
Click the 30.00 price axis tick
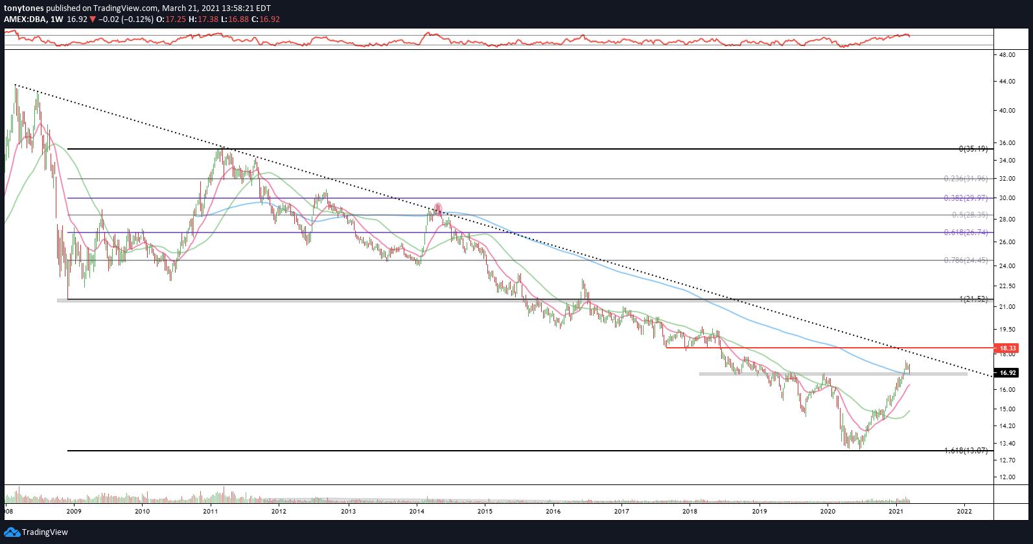pos(1007,198)
